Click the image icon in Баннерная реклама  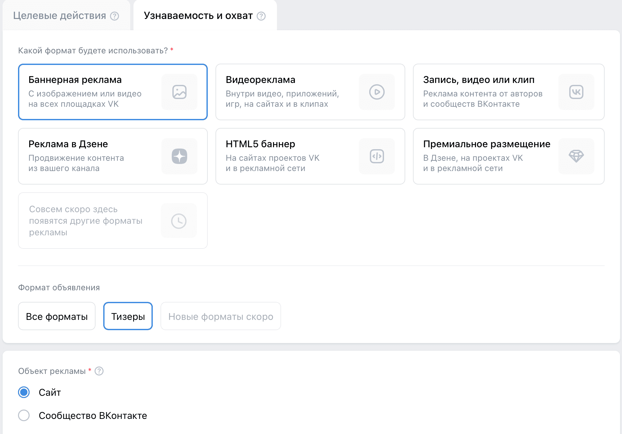click(x=179, y=92)
